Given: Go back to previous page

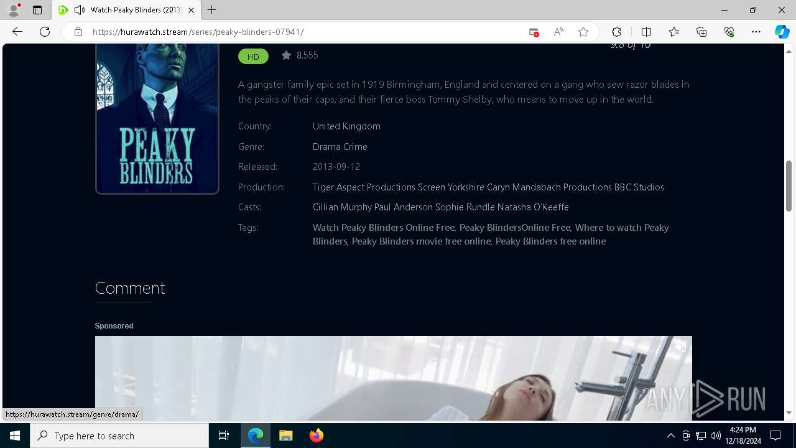Looking at the screenshot, I should click(17, 32).
